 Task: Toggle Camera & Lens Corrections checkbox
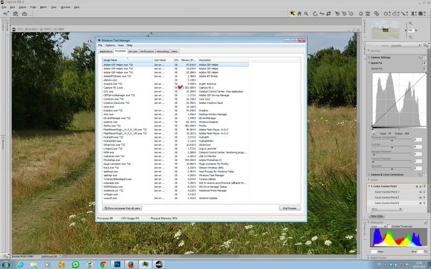[x=425, y=174]
